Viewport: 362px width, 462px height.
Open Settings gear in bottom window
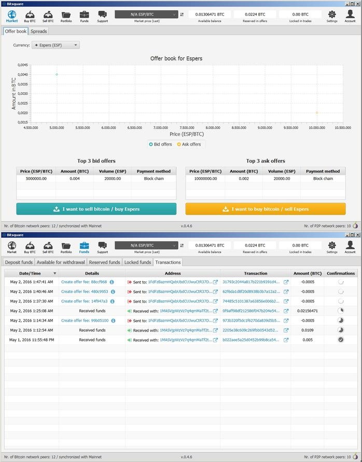point(332,248)
